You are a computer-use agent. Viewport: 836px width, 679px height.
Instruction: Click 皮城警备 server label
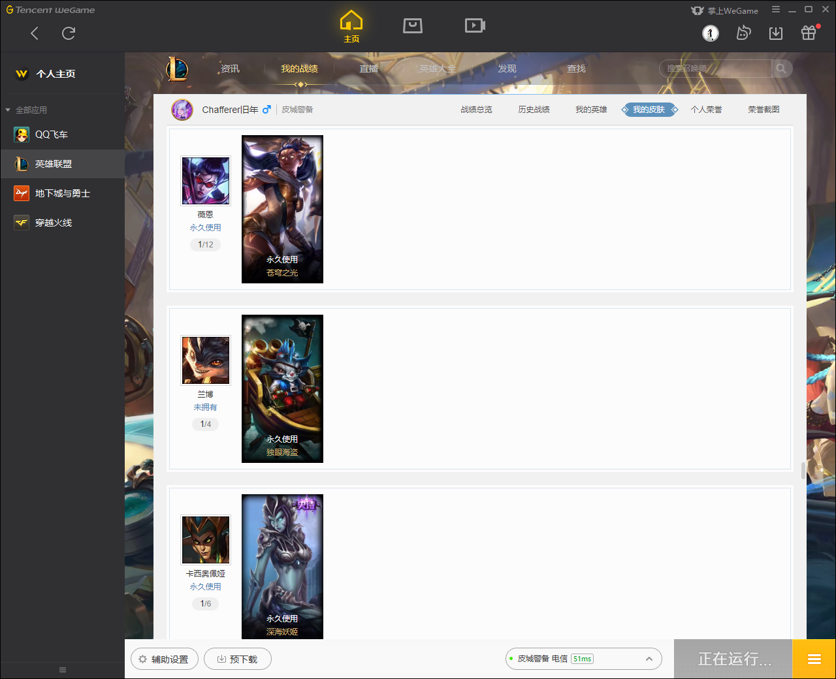[297, 110]
